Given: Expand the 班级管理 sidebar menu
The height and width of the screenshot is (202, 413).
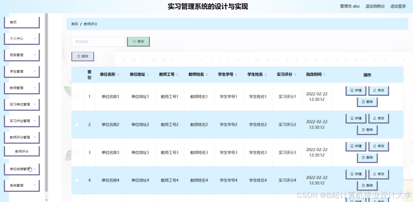Looking at the screenshot, I should (22, 55).
